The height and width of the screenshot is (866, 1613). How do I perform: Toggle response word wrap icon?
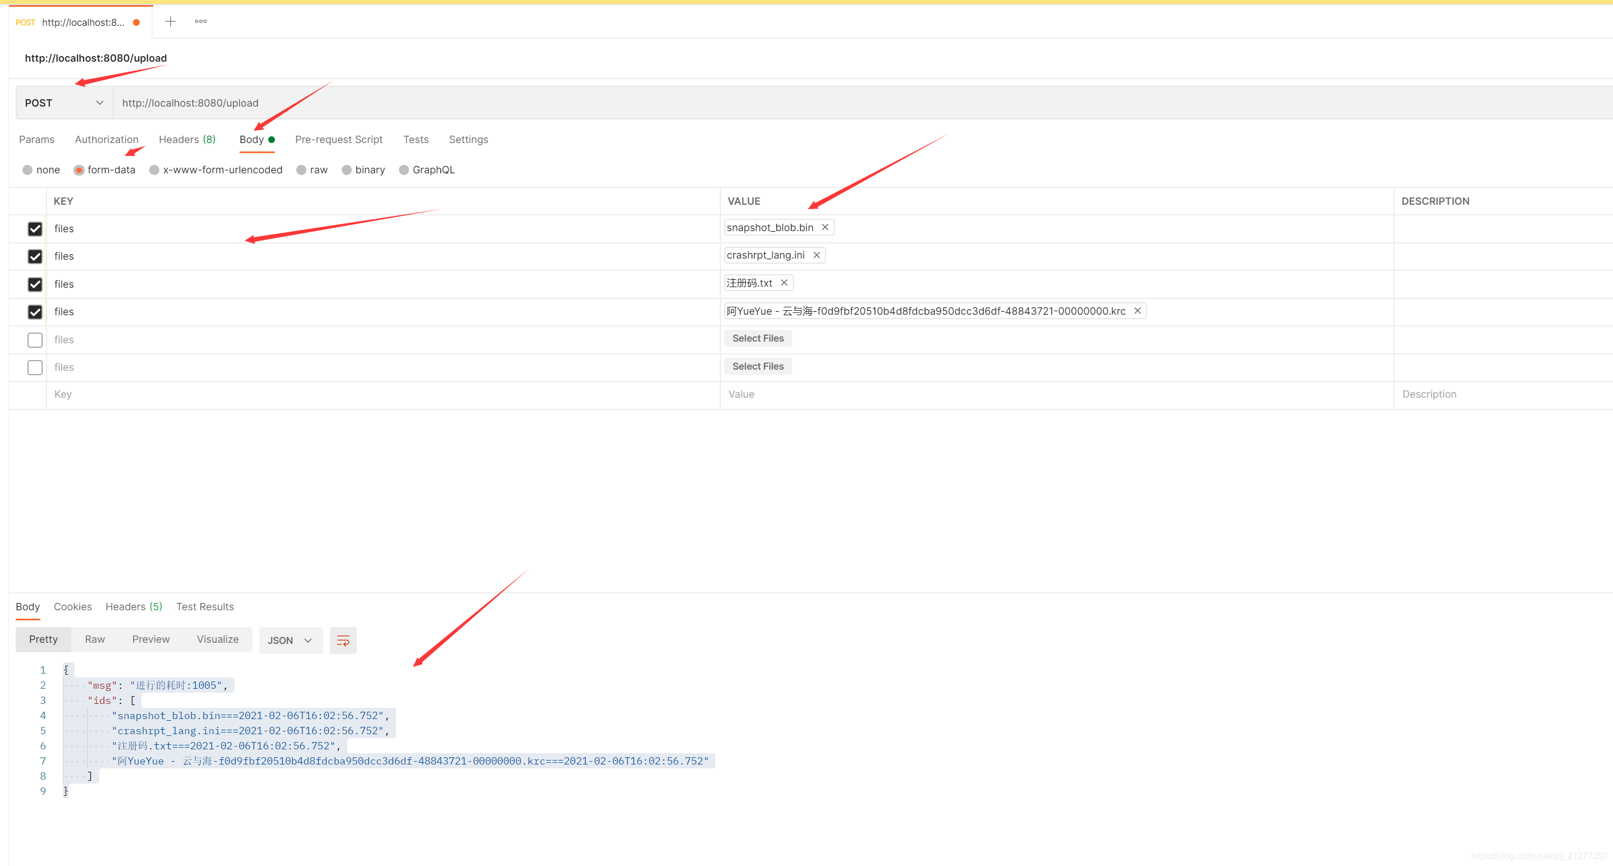click(x=342, y=640)
